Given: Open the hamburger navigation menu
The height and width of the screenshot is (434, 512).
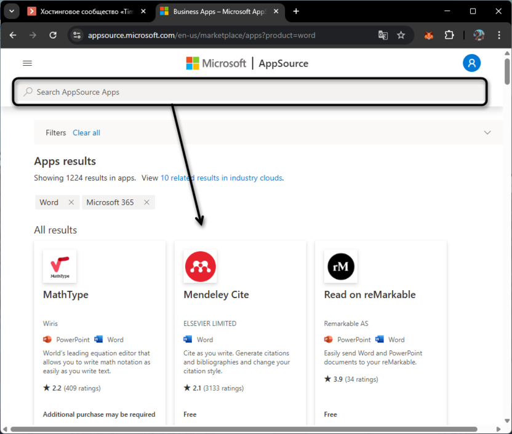Looking at the screenshot, I should tap(28, 63).
